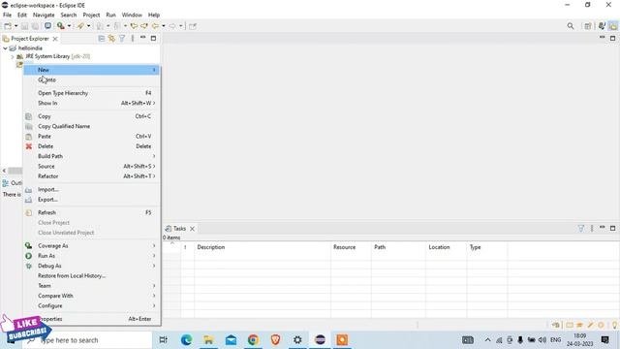Open the Window menu
The image size is (620, 349).
tap(132, 16)
